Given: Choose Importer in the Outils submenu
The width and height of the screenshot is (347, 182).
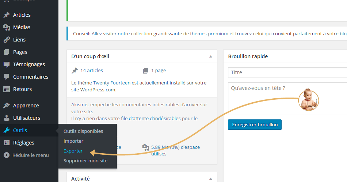Looking at the screenshot, I should (x=73, y=141).
